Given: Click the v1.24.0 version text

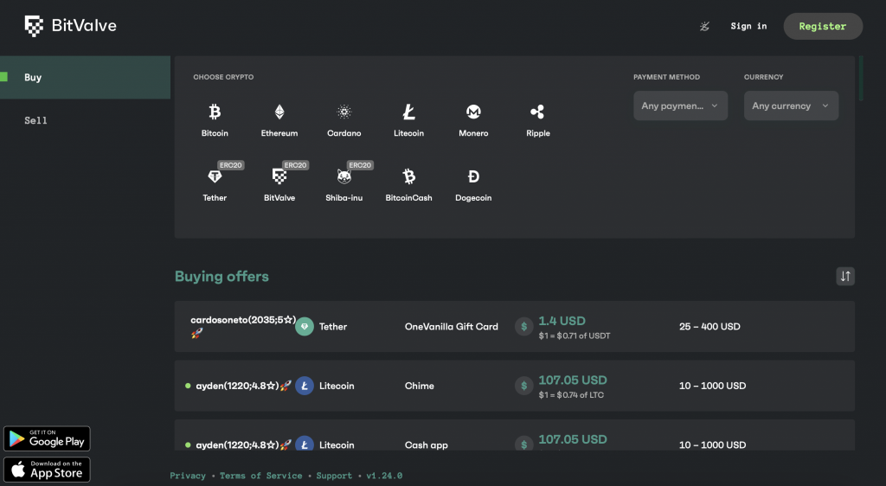Looking at the screenshot, I should (x=384, y=476).
